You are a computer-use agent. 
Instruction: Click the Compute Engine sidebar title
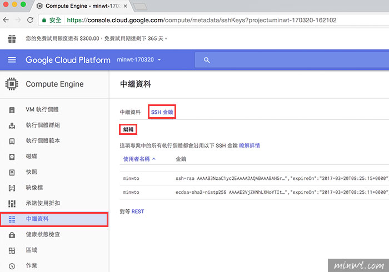[54, 84]
